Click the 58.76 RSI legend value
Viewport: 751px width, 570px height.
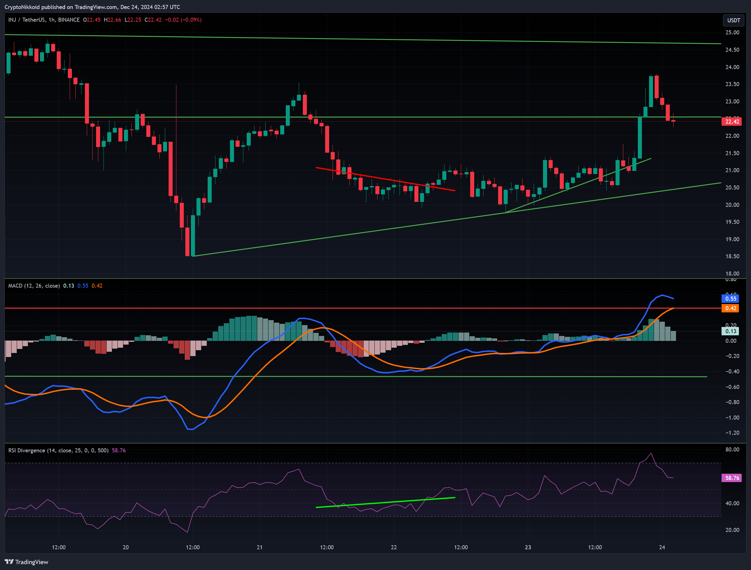click(x=118, y=450)
